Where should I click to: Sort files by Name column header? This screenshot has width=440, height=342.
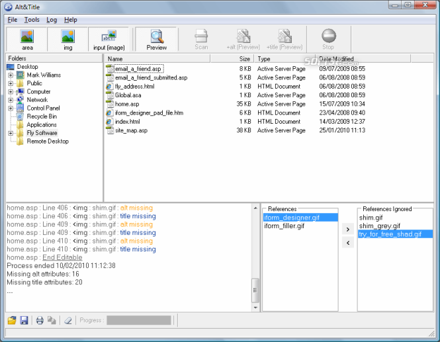click(157, 59)
